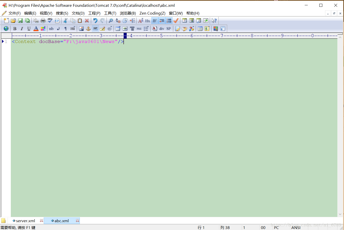Open the New file dropdown
The height and width of the screenshot is (230, 344).
point(6,21)
